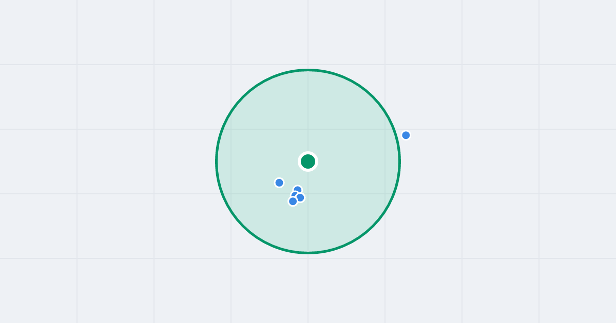
Task: Click the bottommost blue dot in the cluster
Action: [293, 201]
